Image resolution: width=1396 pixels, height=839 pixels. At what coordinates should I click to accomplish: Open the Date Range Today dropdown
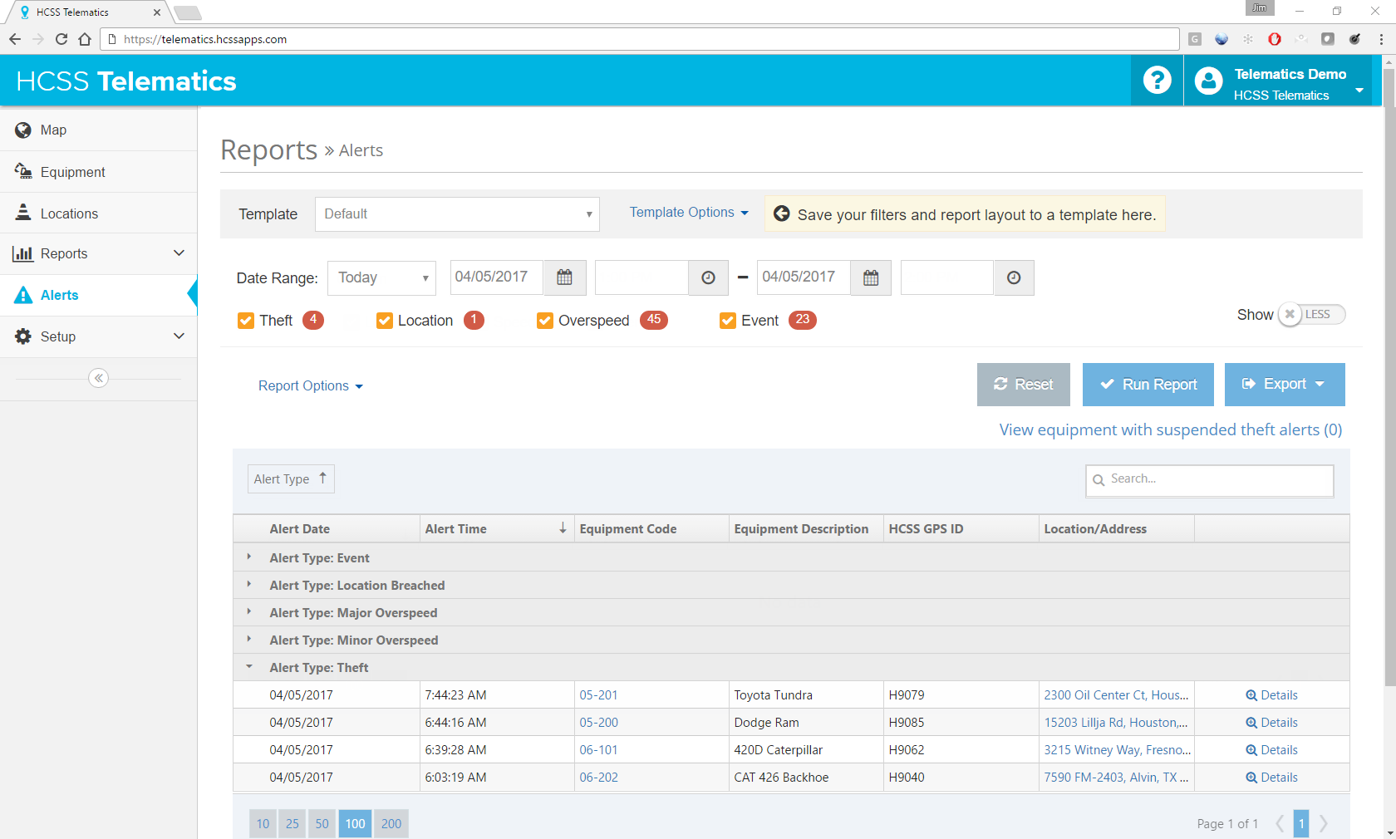[381, 277]
